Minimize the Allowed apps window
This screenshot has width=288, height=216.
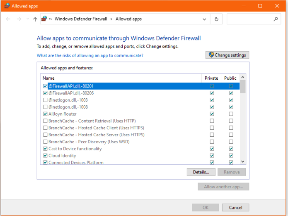(244, 6)
